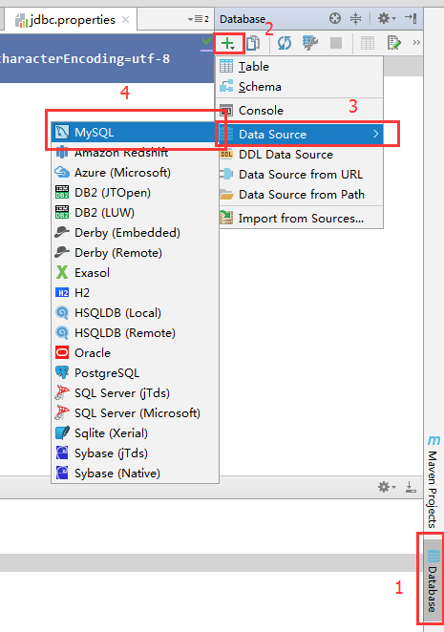Click the Data Source submenu arrow
Screen dimensions: 444x632
pyautogui.click(x=375, y=134)
